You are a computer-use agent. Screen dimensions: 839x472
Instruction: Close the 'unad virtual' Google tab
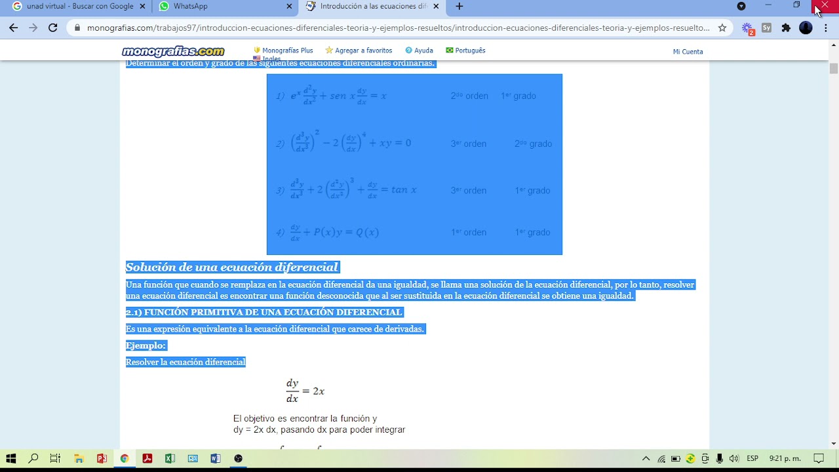point(144,7)
